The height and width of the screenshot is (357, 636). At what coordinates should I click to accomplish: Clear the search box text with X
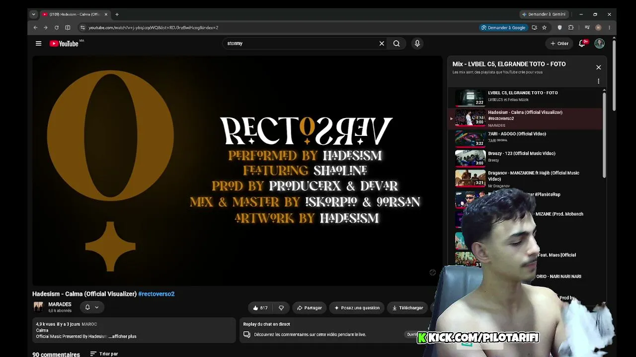point(382,44)
